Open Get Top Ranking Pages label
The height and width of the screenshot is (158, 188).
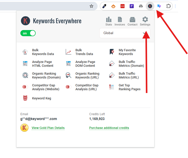tap(130, 87)
